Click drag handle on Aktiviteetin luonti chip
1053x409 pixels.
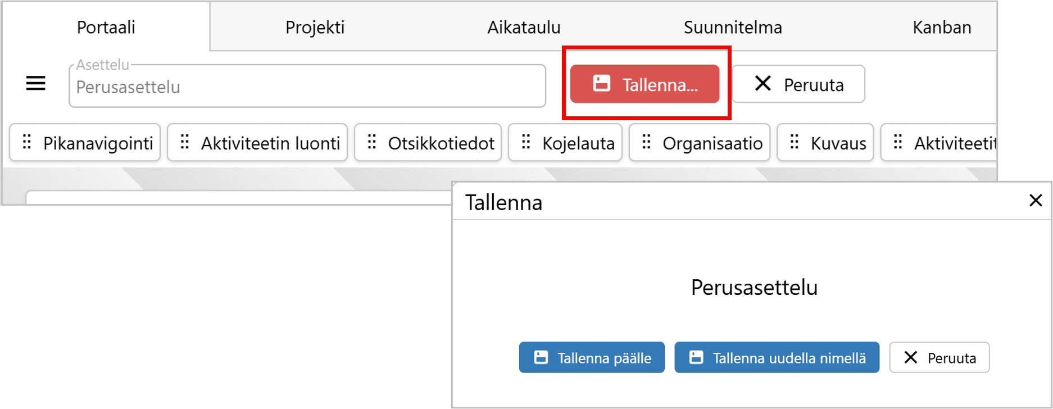click(x=184, y=142)
